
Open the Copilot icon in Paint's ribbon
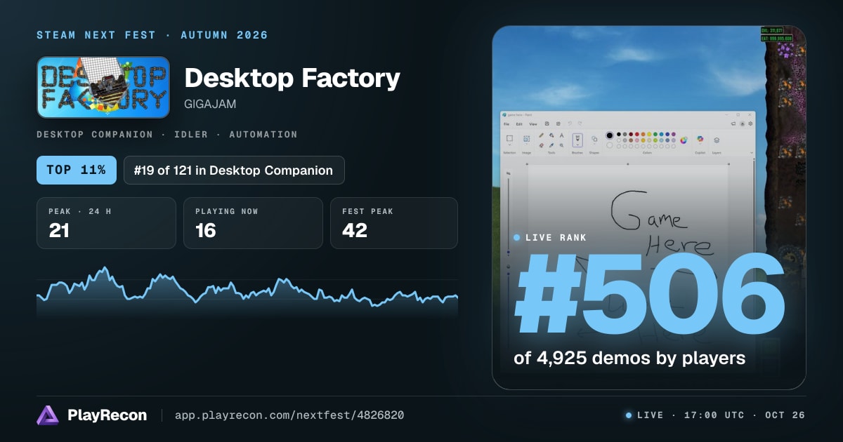pyautogui.click(x=700, y=138)
